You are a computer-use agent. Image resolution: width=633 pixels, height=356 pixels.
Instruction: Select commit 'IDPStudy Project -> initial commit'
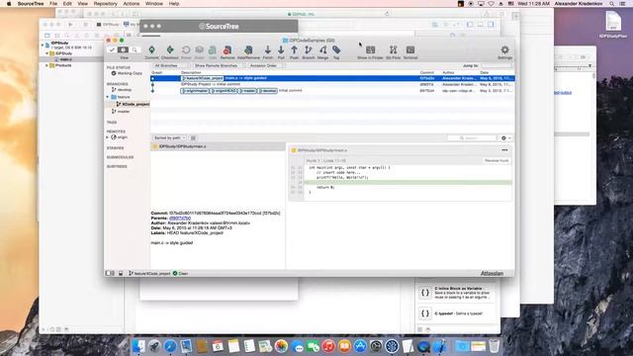(x=332, y=84)
